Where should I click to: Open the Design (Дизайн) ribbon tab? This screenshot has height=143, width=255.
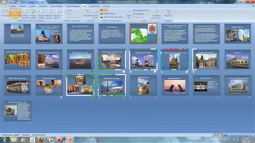pos(32,6)
